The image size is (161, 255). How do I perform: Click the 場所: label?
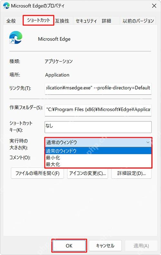pos(15,75)
